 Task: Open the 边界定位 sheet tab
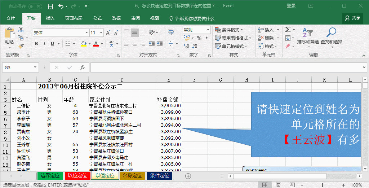[50, 176]
